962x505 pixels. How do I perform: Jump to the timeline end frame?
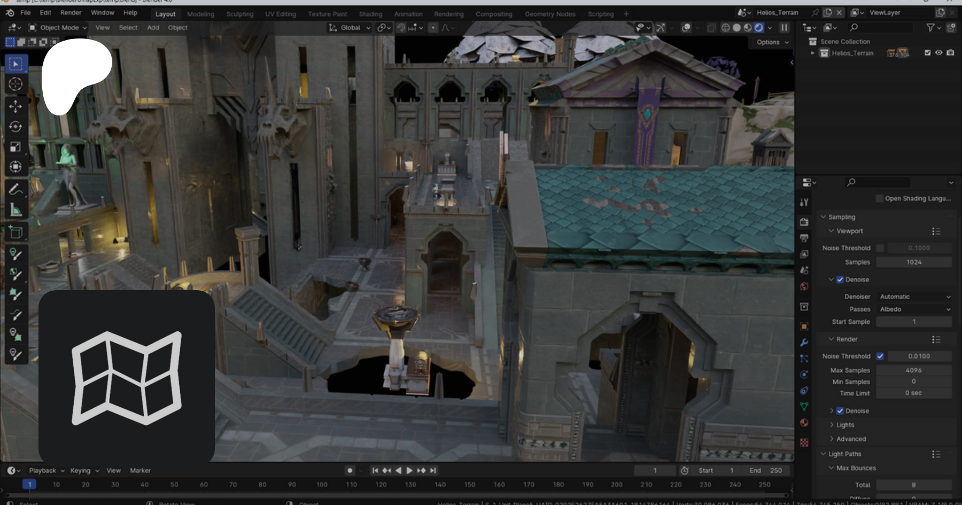click(433, 470)
